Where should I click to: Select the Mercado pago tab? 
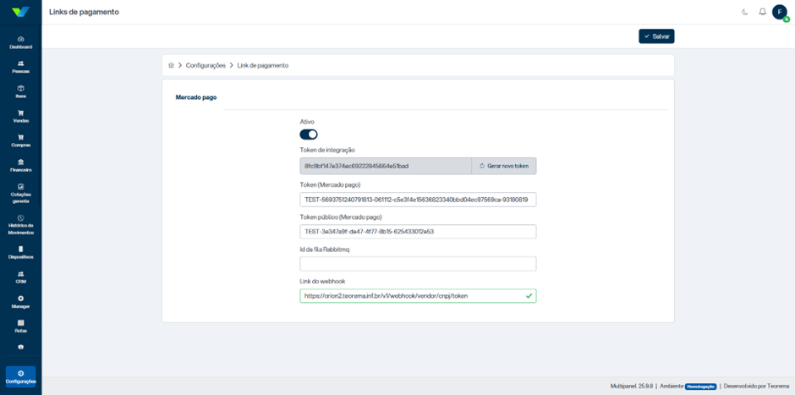[195, 97]
